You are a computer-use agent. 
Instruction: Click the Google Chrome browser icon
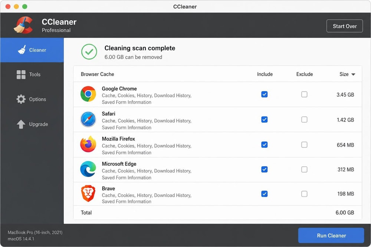[x=88, y=94]
